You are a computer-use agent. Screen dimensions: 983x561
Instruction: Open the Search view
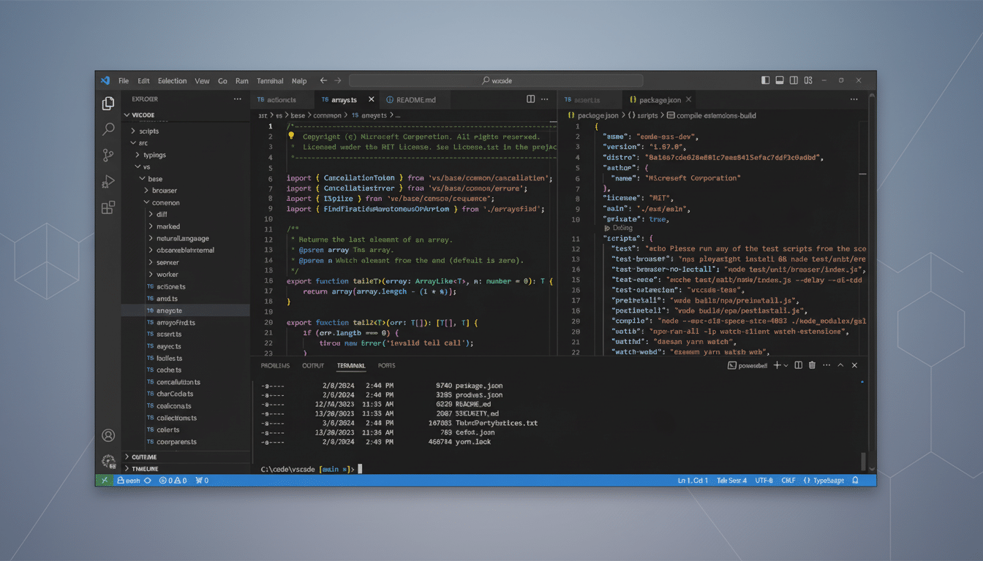tap(108, 129)
